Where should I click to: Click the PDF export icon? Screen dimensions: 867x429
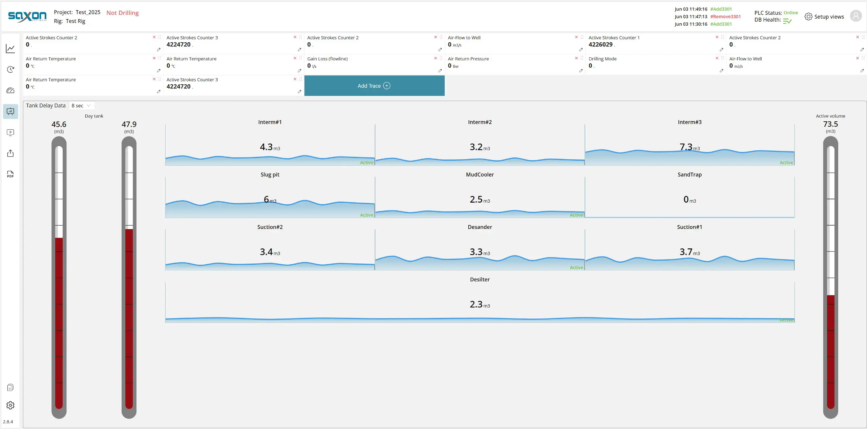(x=10, y=174)
